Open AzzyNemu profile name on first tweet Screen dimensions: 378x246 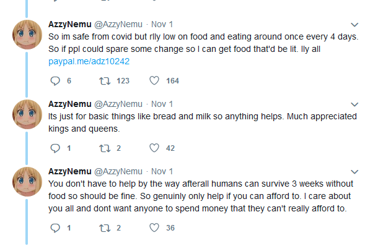pos(70,24)
